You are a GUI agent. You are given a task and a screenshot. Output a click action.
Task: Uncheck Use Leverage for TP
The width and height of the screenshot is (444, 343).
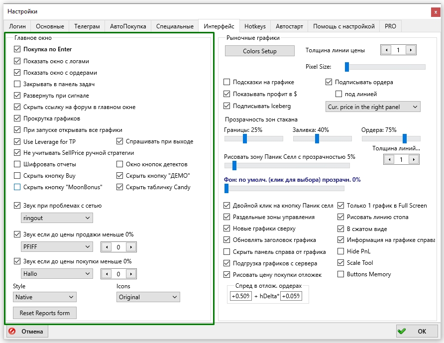coord(17,141)
